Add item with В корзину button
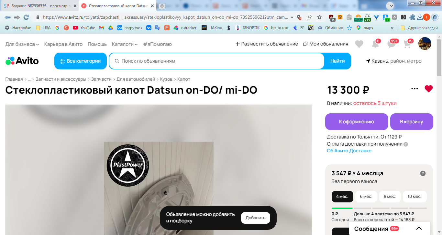The width and height of the screenshot is (442, 235). [x=412, y=122]
